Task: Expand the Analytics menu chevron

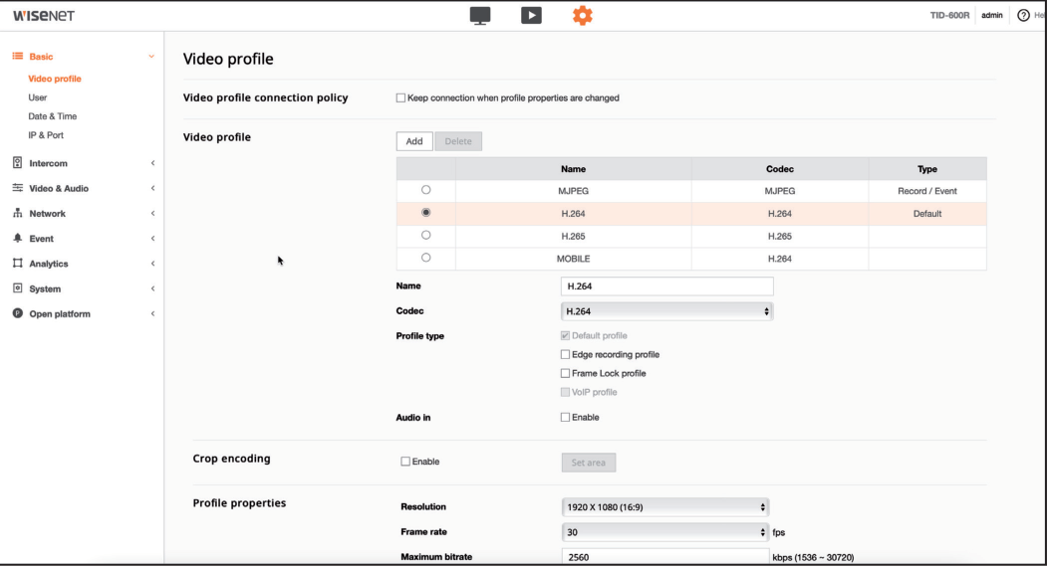Action: click(x=152, y=264)
